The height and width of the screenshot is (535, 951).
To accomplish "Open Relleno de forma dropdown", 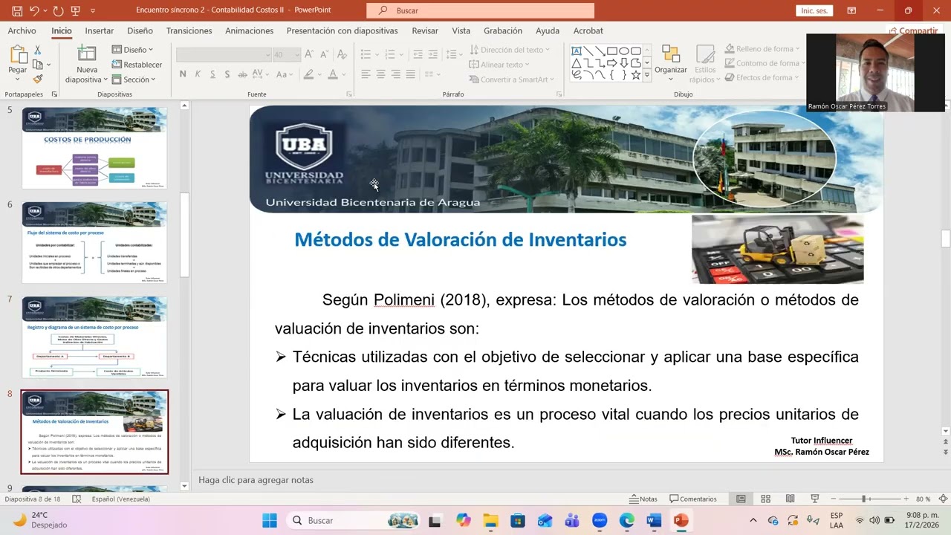I will [x=762, y=49].
